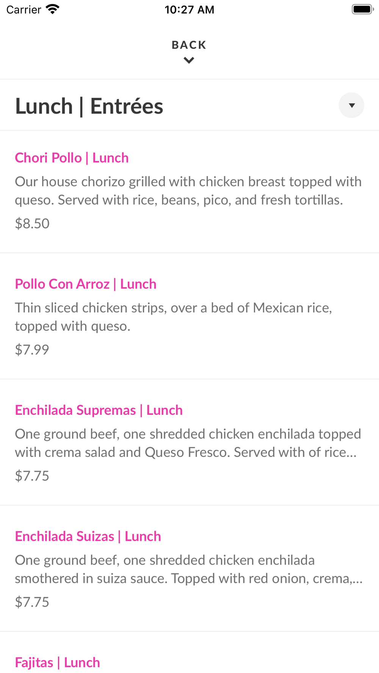Image resolution: width=379 pixels, height=673 pixels.
Task: Click the $8.50 price of Chori Pollo
Action: point(32,224)
